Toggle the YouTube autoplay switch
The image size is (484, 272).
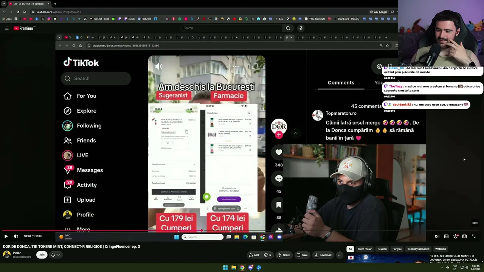(436, 236)
